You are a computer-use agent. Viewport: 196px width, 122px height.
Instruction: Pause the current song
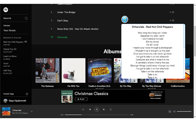pos(97,109)
